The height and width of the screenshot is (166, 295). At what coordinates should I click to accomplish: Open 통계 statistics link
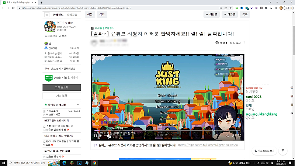pos(63,36)
